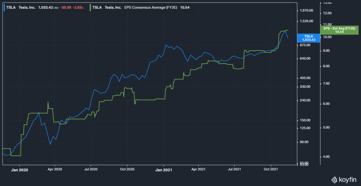Select the green EPS - Est Avg axis tag
Image resolution: width=361 pixels, height=186 pixels.
coord(339,30)
